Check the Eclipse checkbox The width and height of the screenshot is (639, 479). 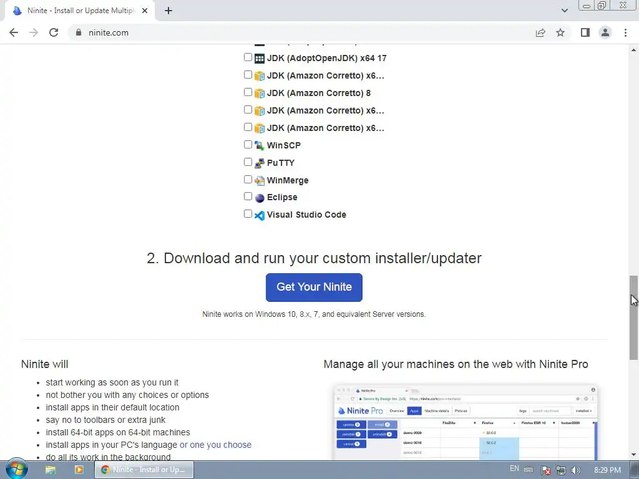click(x=248, y=196)
